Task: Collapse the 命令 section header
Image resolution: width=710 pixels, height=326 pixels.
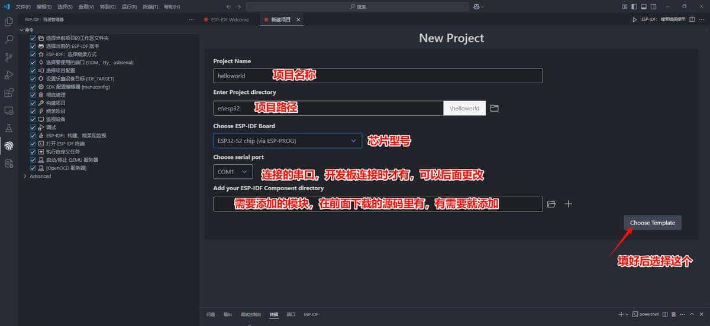Action: click(x=28, y=30)
